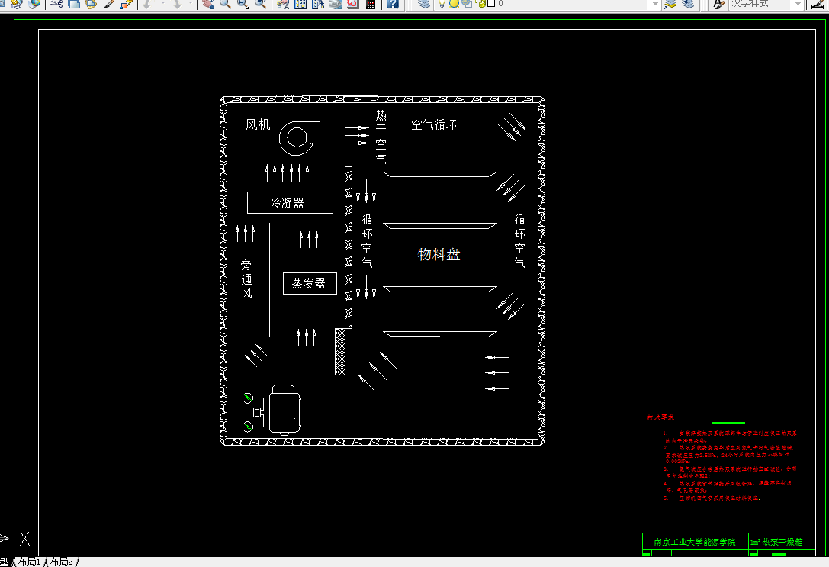
Task: Click the Cut scissors icon
Action: coord(56,4)
